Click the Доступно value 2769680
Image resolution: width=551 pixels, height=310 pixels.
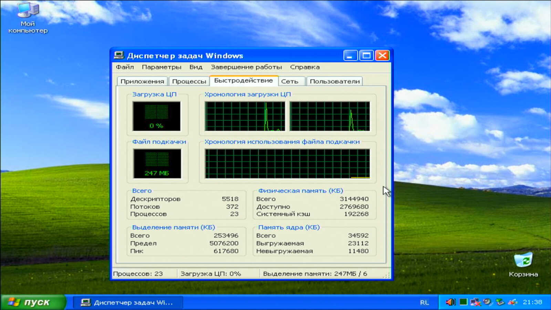[354, 207]
